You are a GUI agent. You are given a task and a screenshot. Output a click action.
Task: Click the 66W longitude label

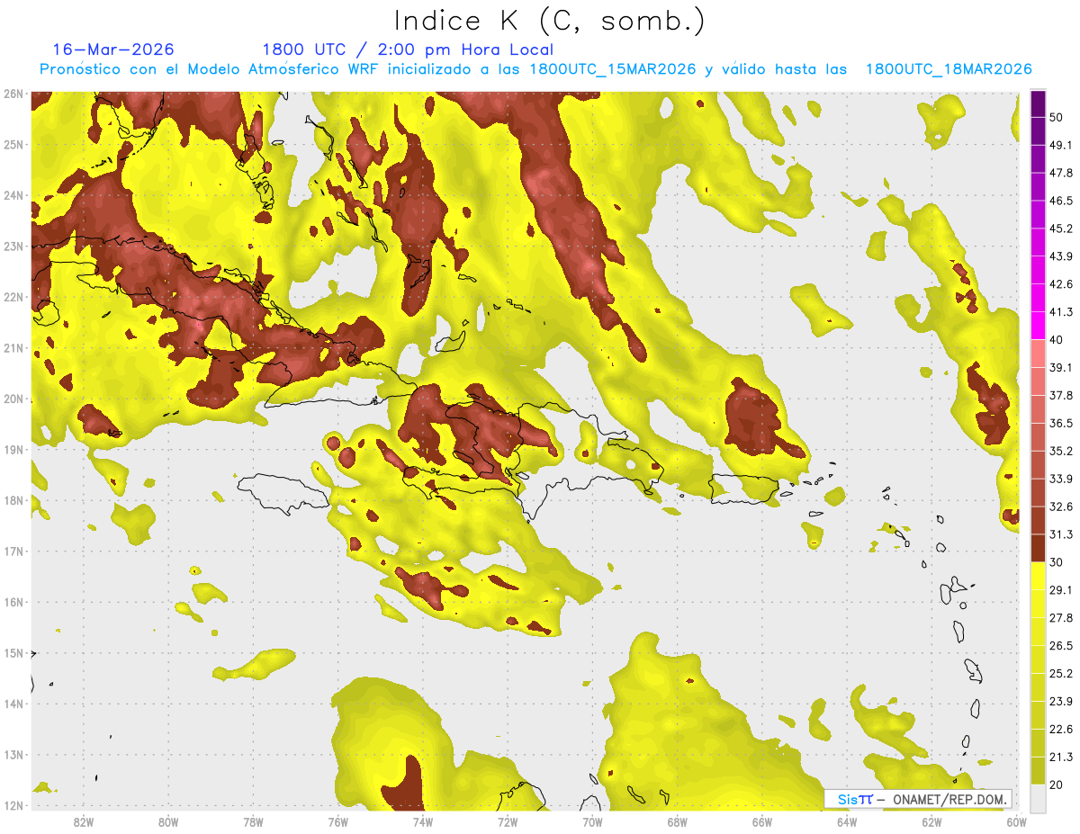tap(762, 821)
